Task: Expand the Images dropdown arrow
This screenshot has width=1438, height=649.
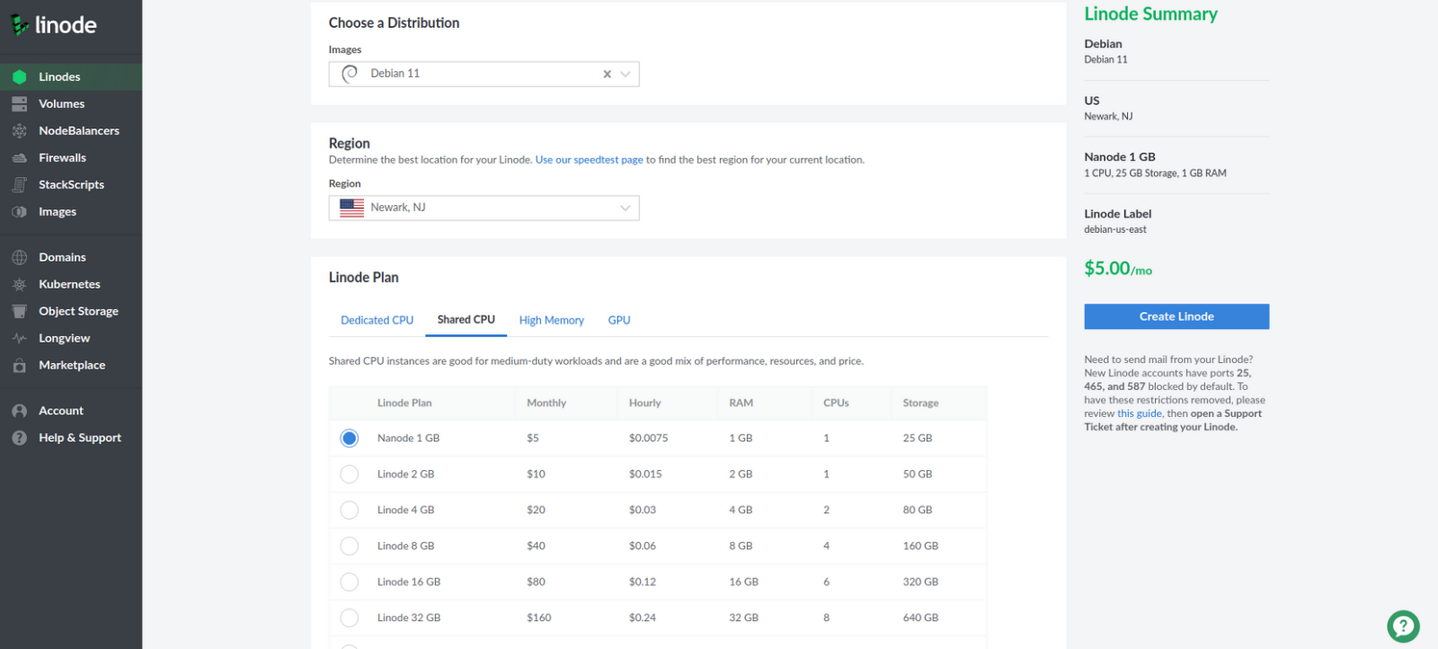Action: tap(626, 75)
